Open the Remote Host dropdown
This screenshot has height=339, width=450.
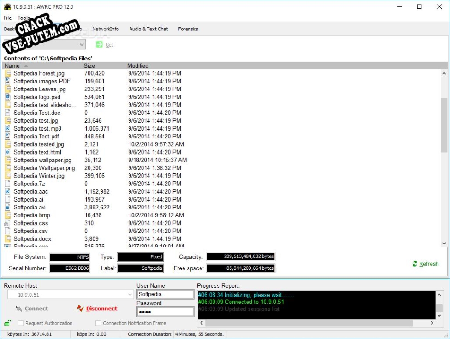coord(130,294)
